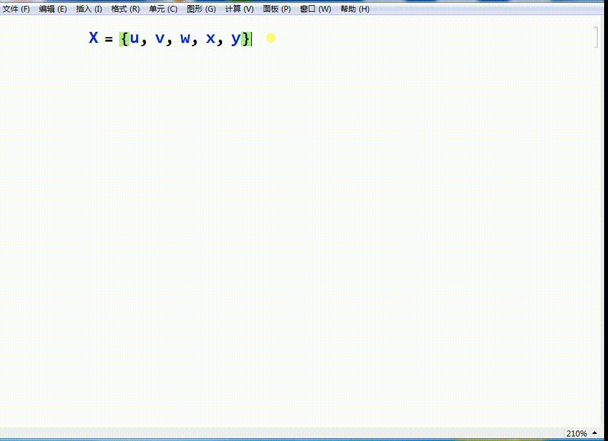Click the element y in the list

[x=236, y=39]
